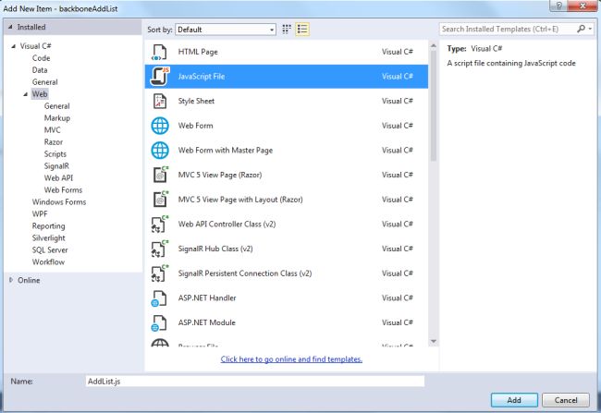Click the Name field containing AddList.js
This screenshot has width=601, height=413.
(255, 382)
